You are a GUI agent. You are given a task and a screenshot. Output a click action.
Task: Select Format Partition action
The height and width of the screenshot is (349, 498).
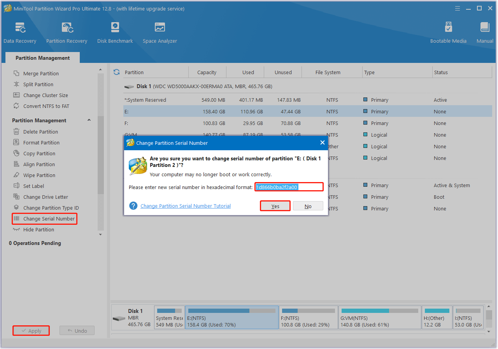41,142
